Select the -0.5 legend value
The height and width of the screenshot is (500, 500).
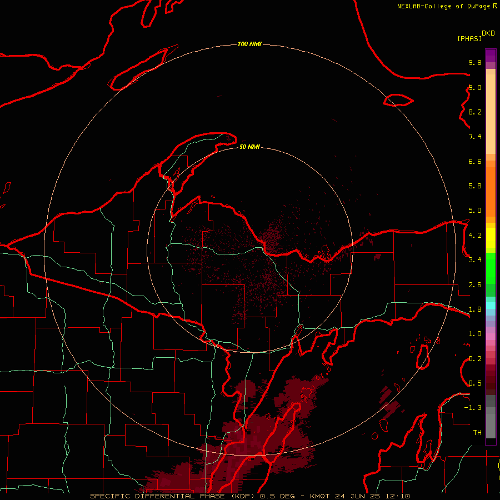point(473,383)
